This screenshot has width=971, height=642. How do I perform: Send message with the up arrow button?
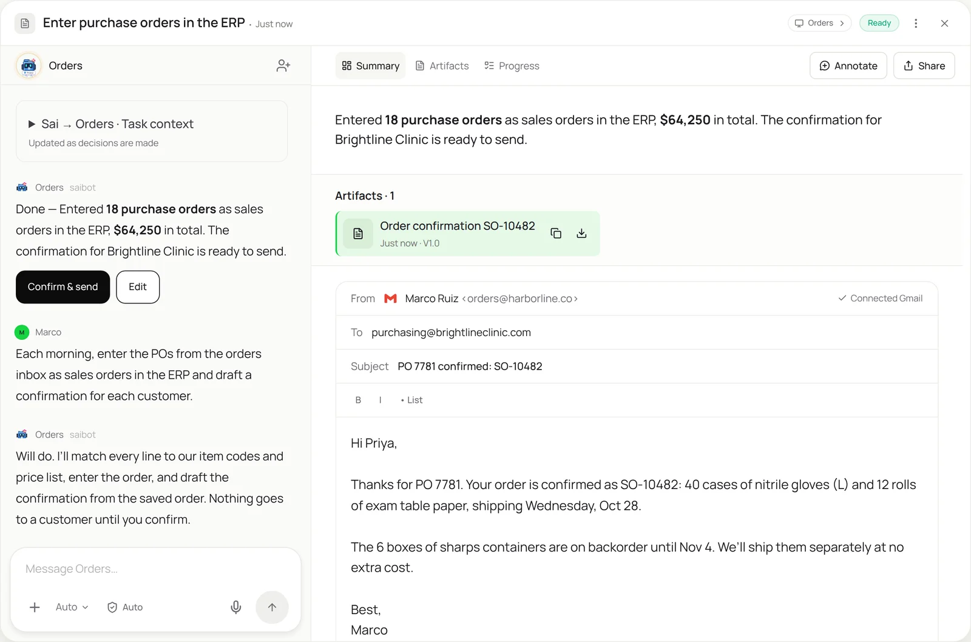tap(272, 607)
